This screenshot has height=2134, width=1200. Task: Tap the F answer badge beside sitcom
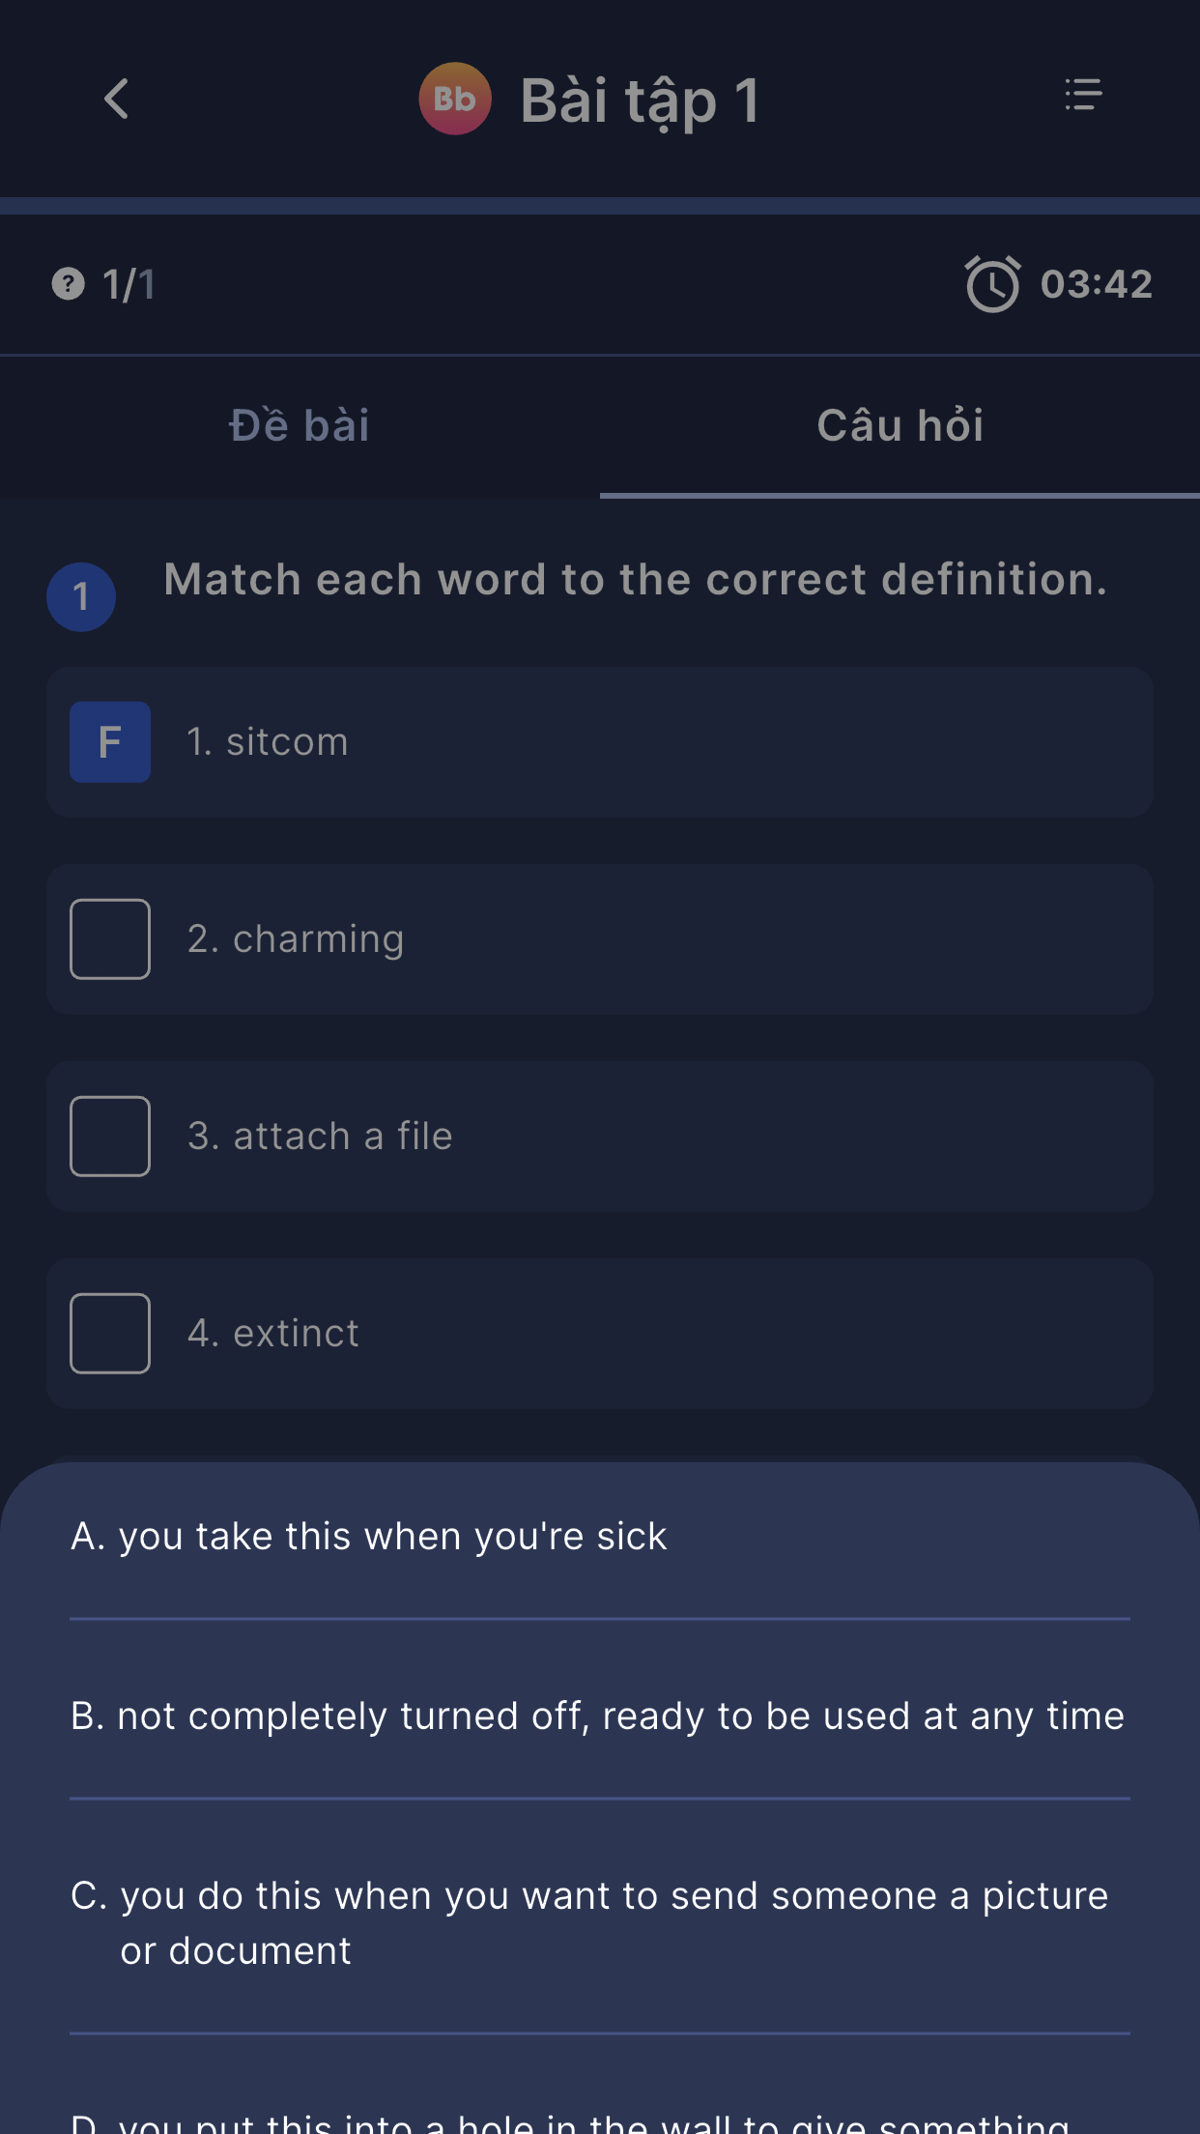pos(109,741)
